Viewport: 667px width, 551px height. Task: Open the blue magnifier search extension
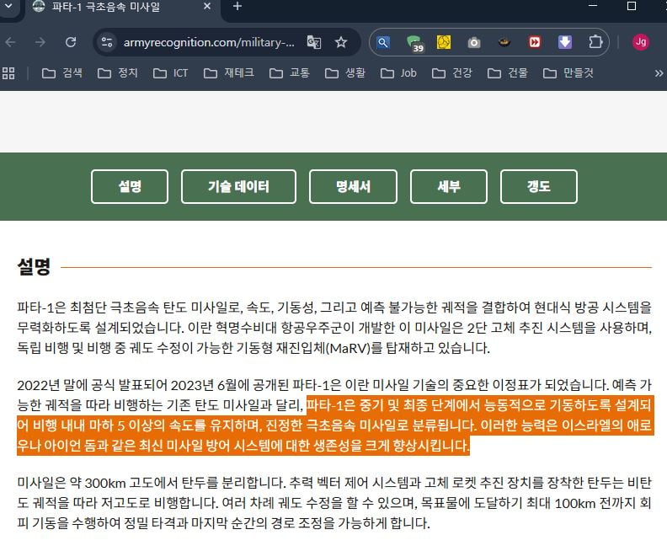pyautogui.click(x=383, y=42)
